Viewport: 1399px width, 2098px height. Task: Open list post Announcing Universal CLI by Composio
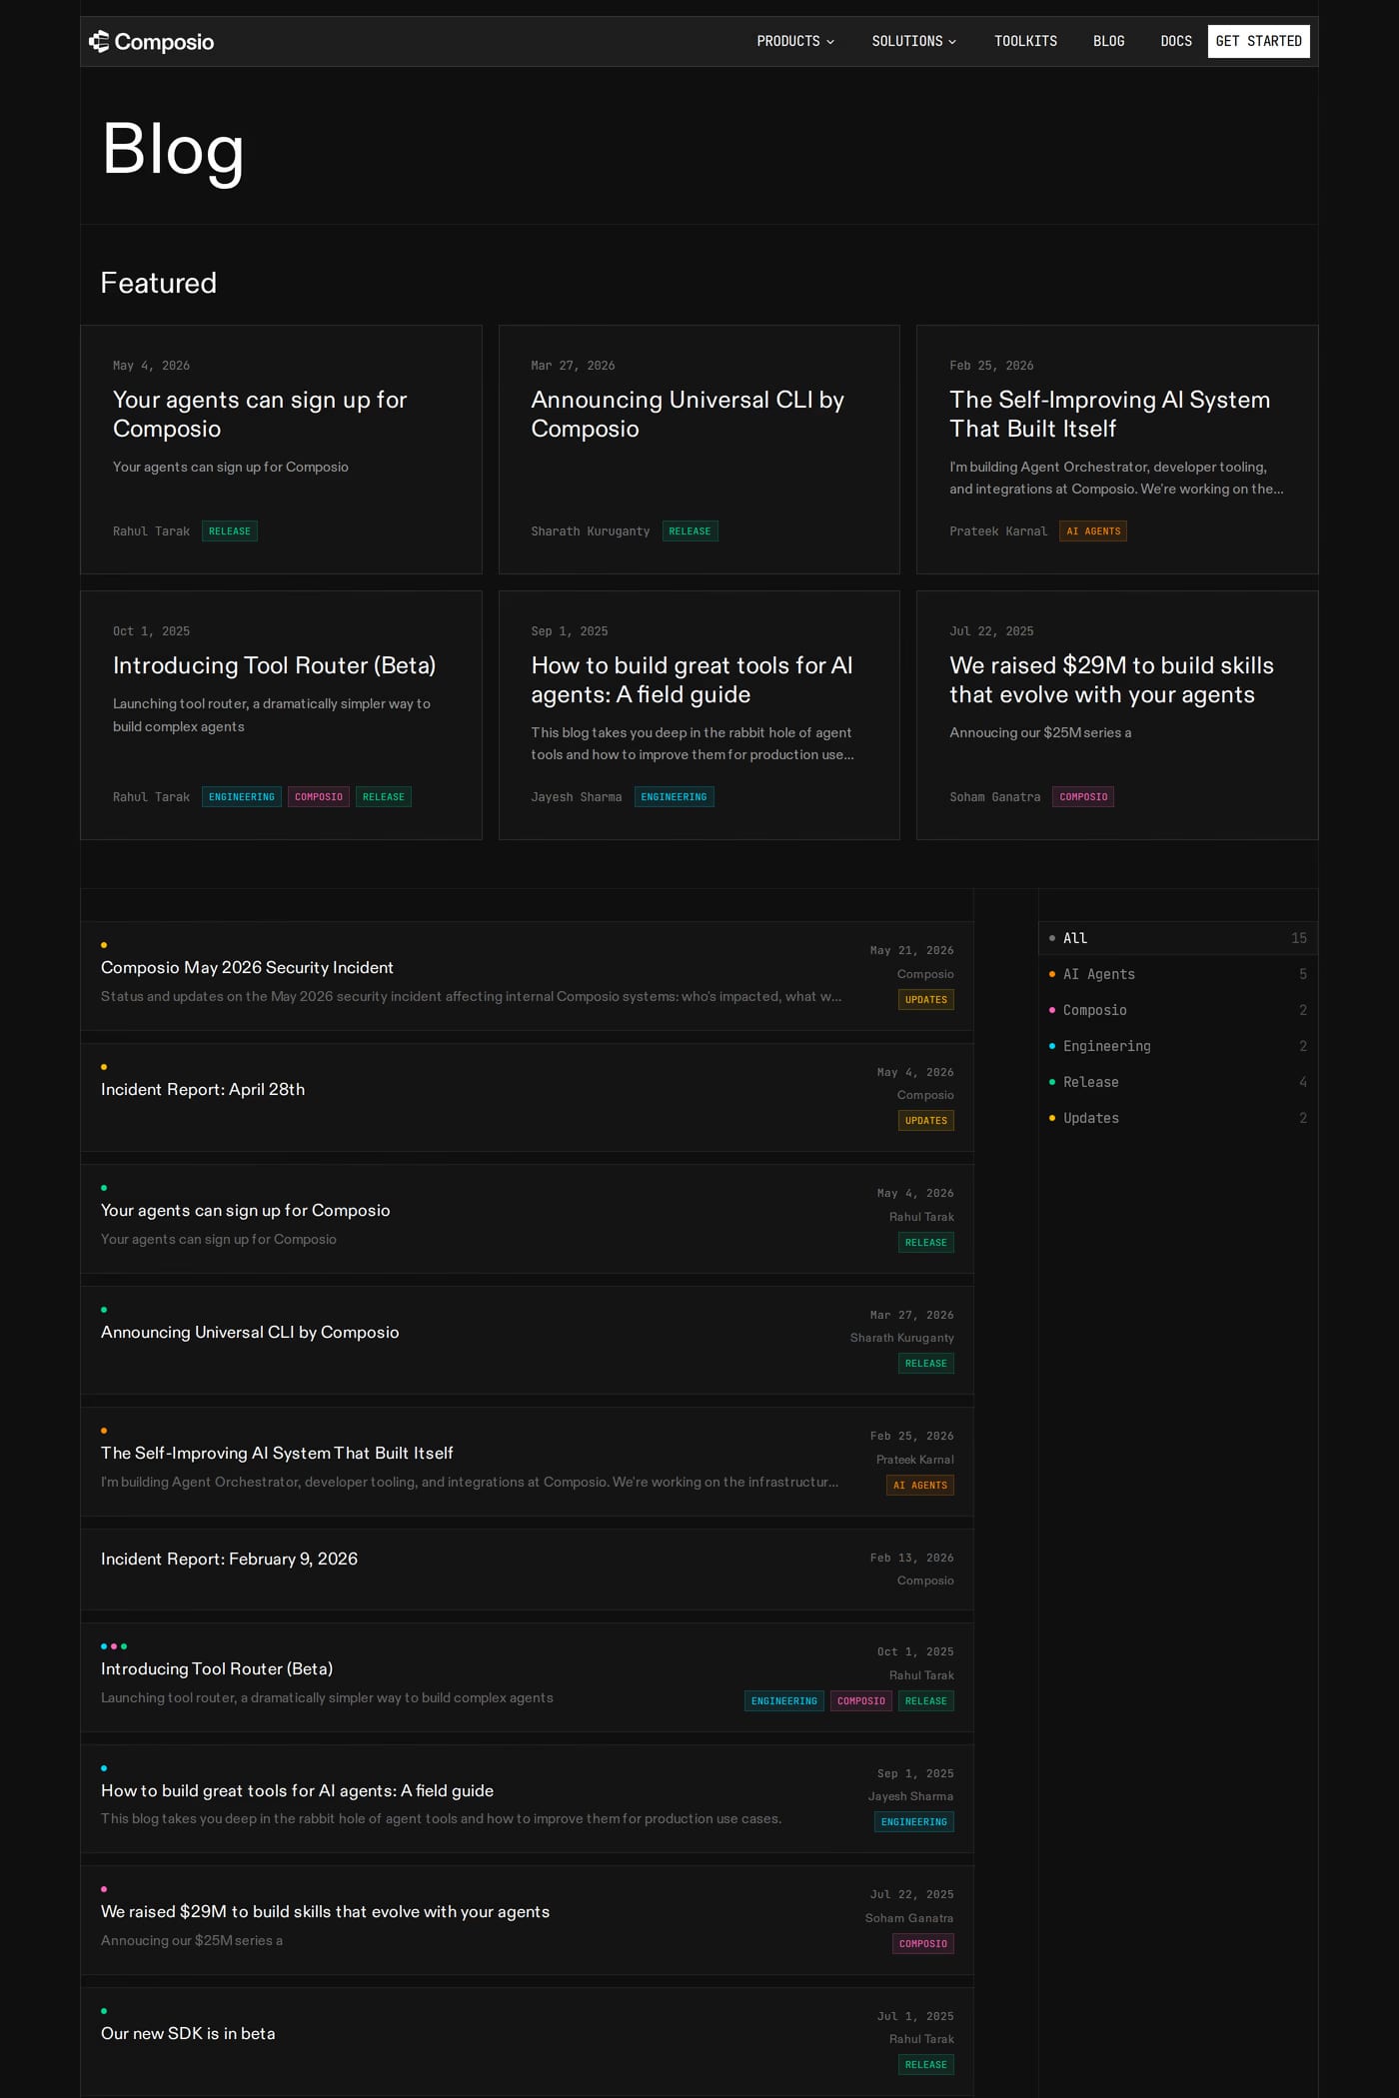(x=527, y=1341)
